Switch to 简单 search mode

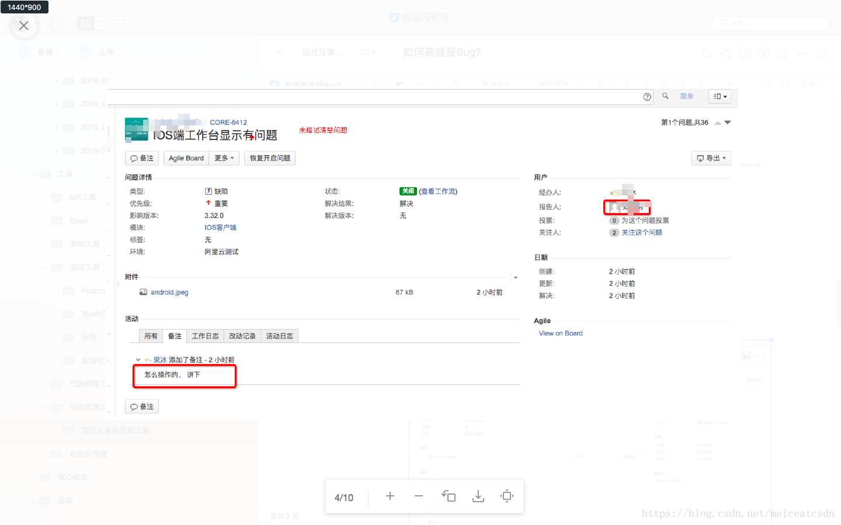point(687,96)
